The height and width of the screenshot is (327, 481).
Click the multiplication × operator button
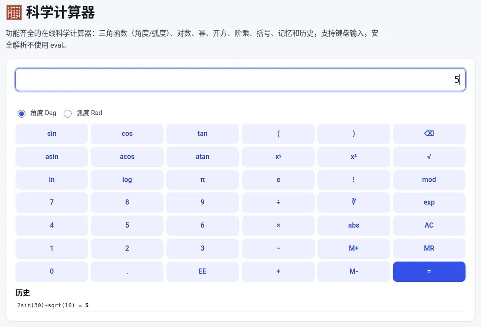pyautogui.click(x=278, y=225)
